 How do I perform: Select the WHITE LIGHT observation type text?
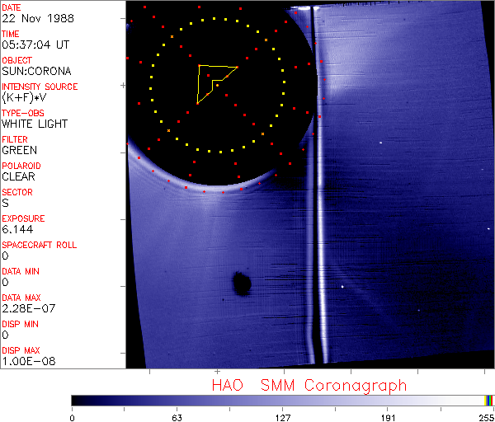pyautogui.click(x=35, y=124)
